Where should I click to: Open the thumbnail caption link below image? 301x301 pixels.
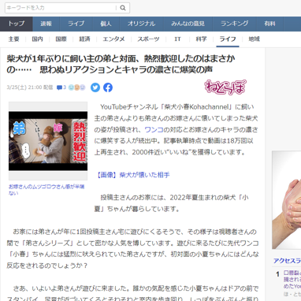click(46, 190)
